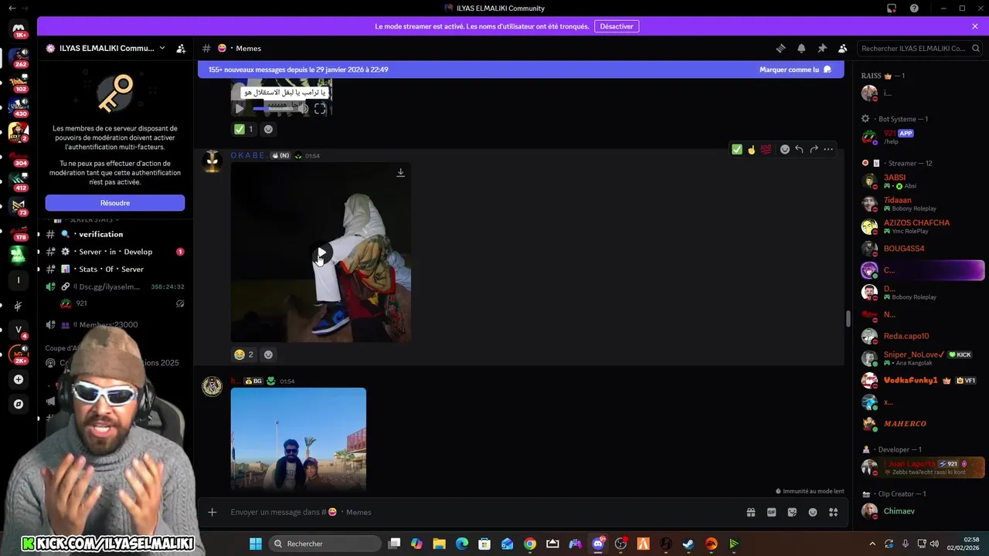The height and width of the screenshot is (556, 989).
Task: Open Discover servers compass icon
Action: [x=19, y=404]
